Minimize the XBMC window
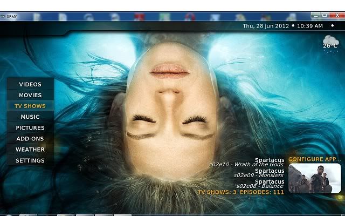The height and width of the screenshot is (216, 345). point(315,15)
